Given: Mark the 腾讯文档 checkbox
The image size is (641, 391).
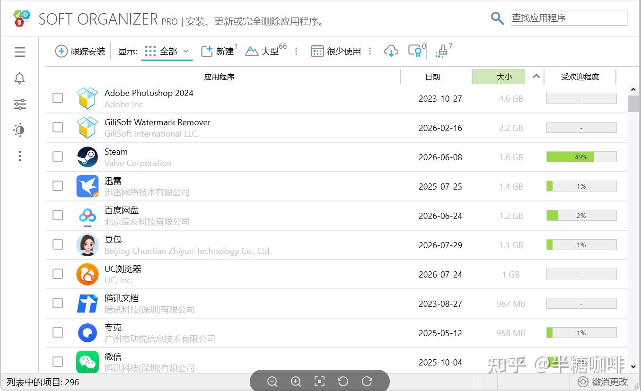Looking at the screenshot, I should (58, 303).
